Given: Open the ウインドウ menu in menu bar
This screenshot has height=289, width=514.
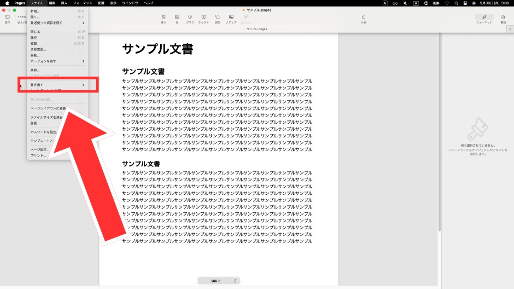Looking at the screenshot, I should (130, 3).
